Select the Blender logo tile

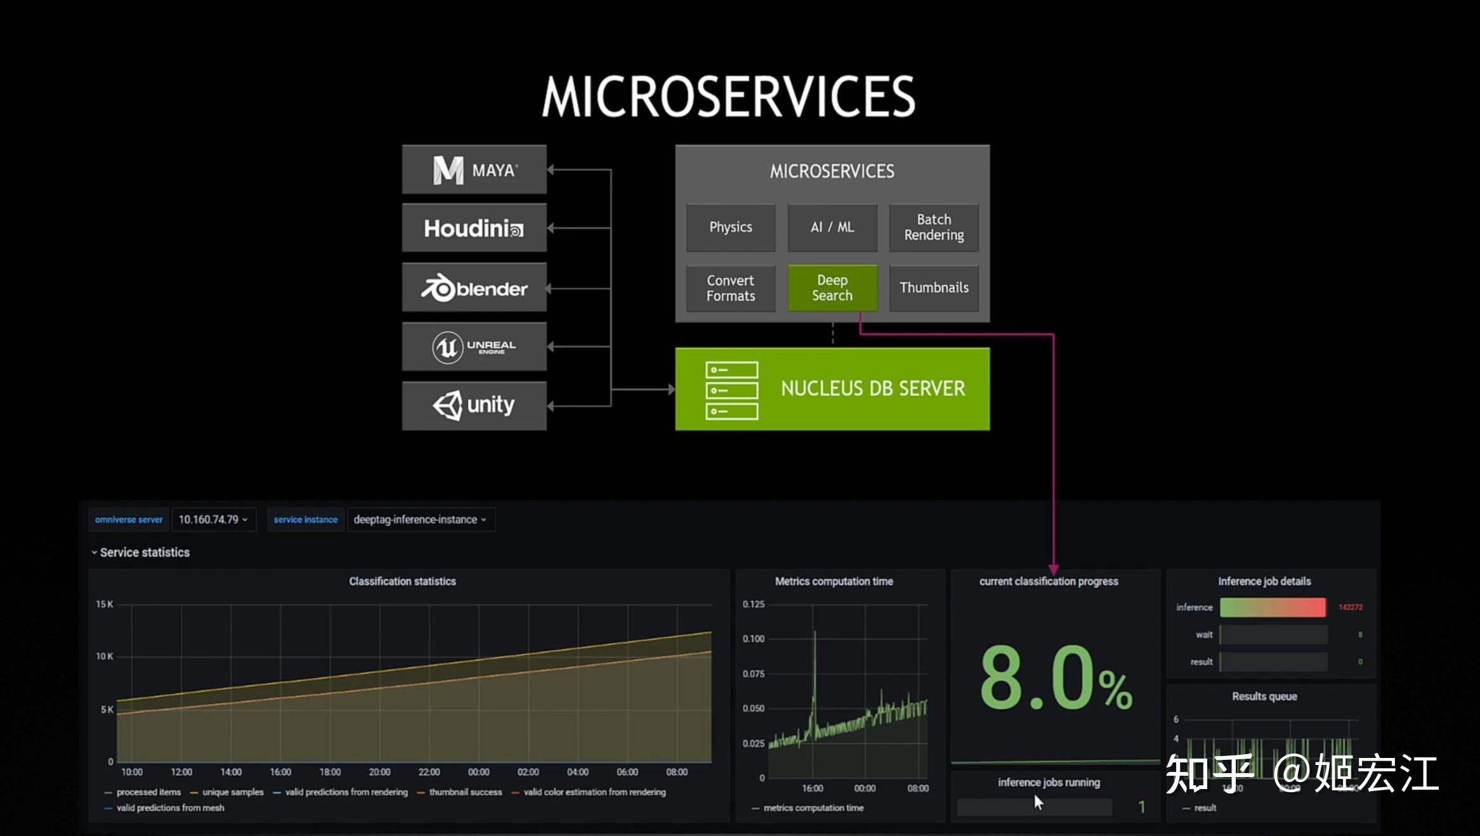point(474,288)
